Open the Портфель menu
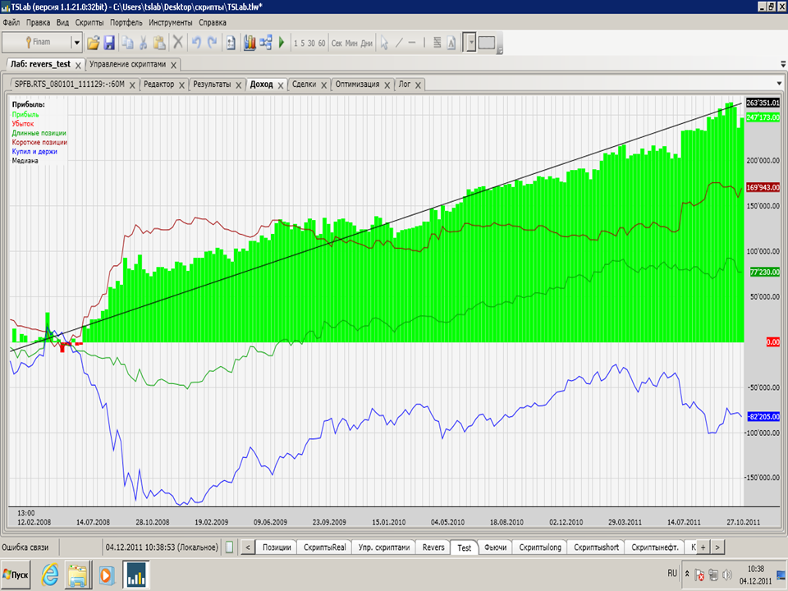The image size is (788, 591). click(126, 23)
